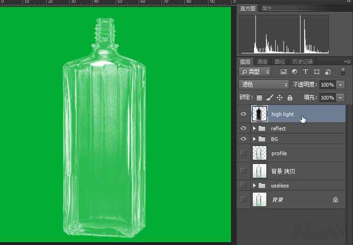Click the lock all padlock icon
Screen dimensions: 353x245
pyautogui.click(x=290, y=98)
